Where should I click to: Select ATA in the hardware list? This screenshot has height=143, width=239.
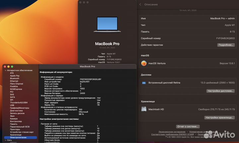pyautogui.click(x=12, y=73)
